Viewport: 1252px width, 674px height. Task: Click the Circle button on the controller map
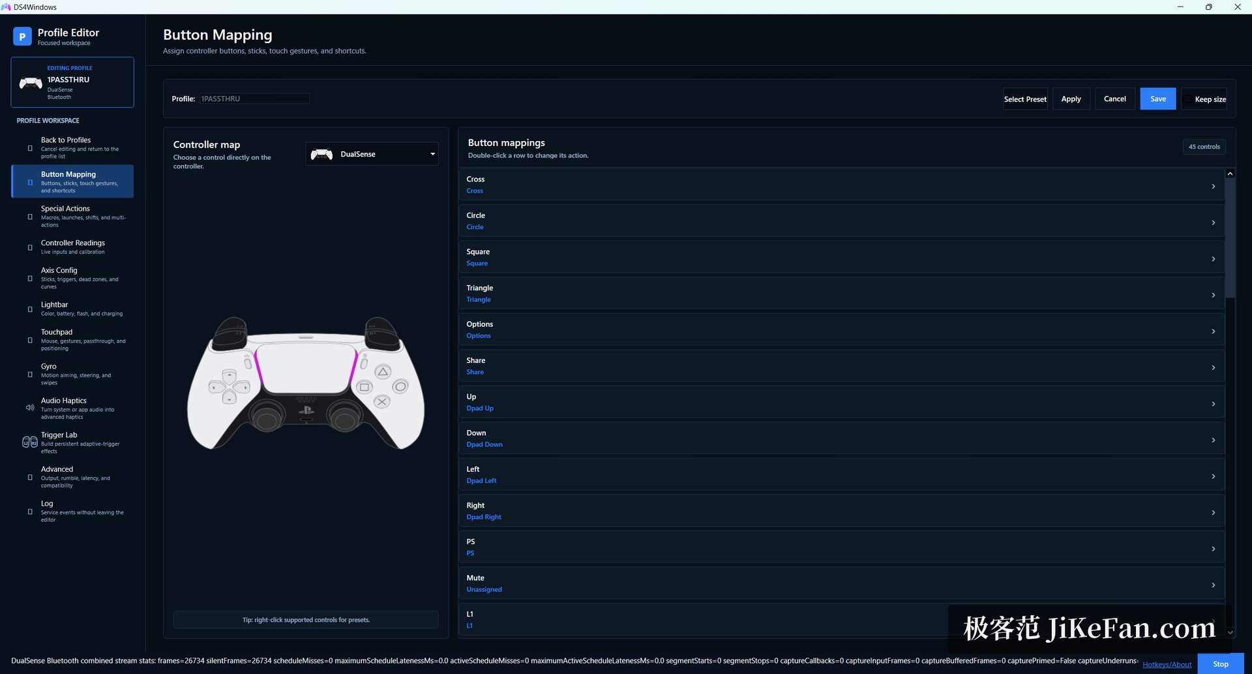(400, 386)
